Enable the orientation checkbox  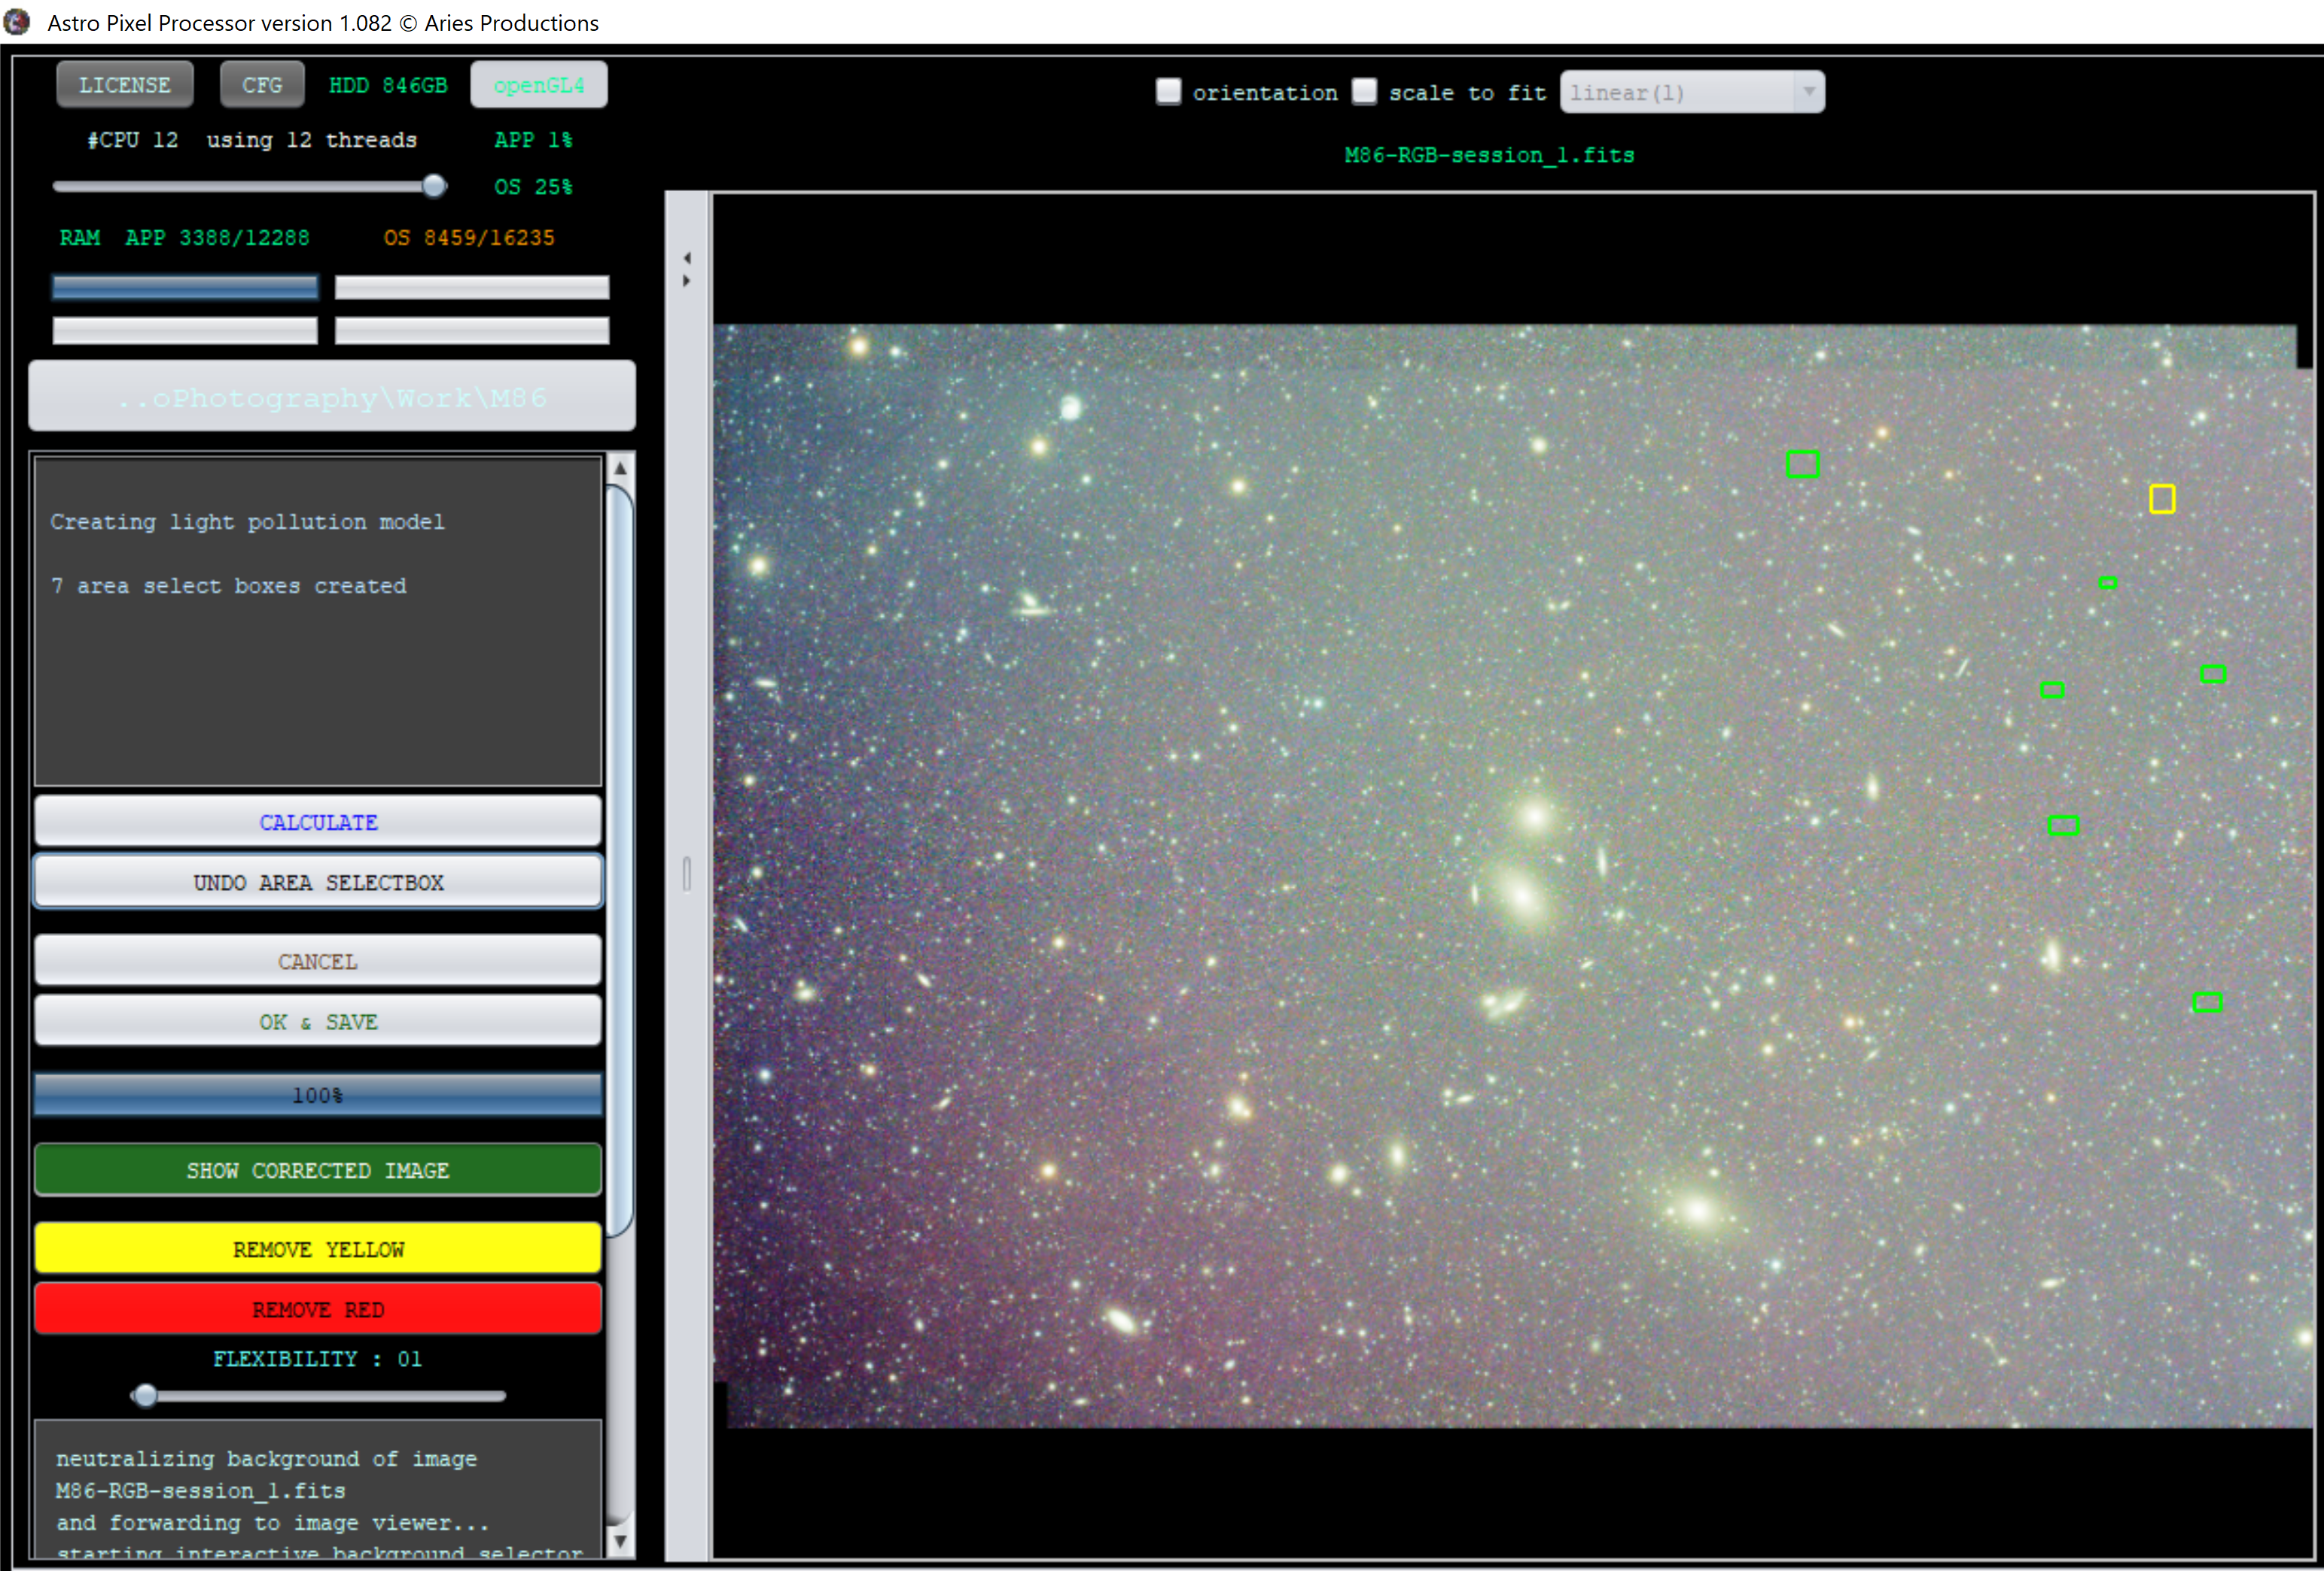pyautogui.click(x=1168, y=92)
